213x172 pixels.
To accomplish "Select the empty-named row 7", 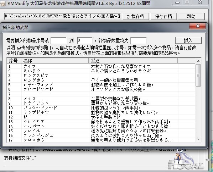I will click(101, 94).
